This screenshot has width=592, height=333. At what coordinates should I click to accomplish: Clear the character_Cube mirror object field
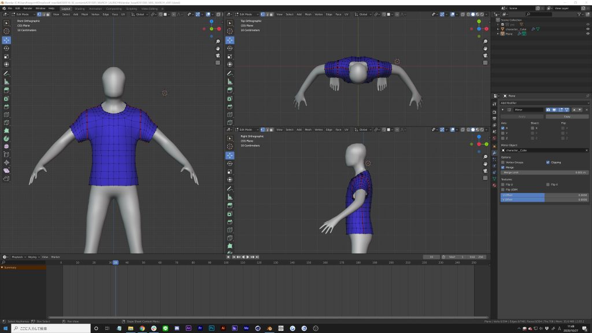point(586,150)
